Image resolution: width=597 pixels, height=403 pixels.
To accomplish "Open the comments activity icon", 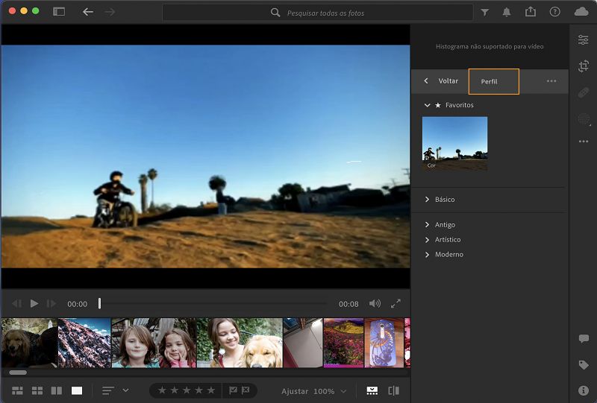I will coord(584,338).
